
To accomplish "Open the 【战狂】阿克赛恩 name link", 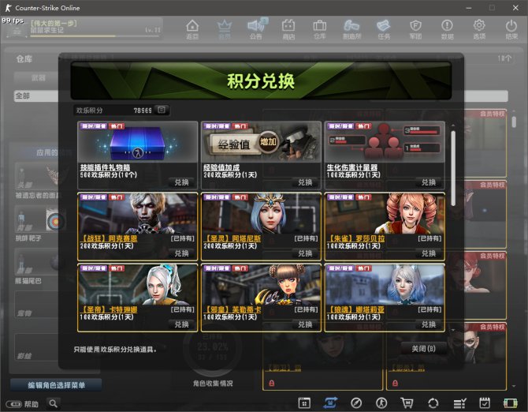I will click(x=109, y=238).
